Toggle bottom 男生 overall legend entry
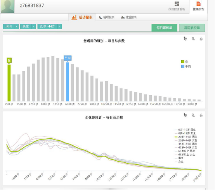 click(x=179, y=158)
